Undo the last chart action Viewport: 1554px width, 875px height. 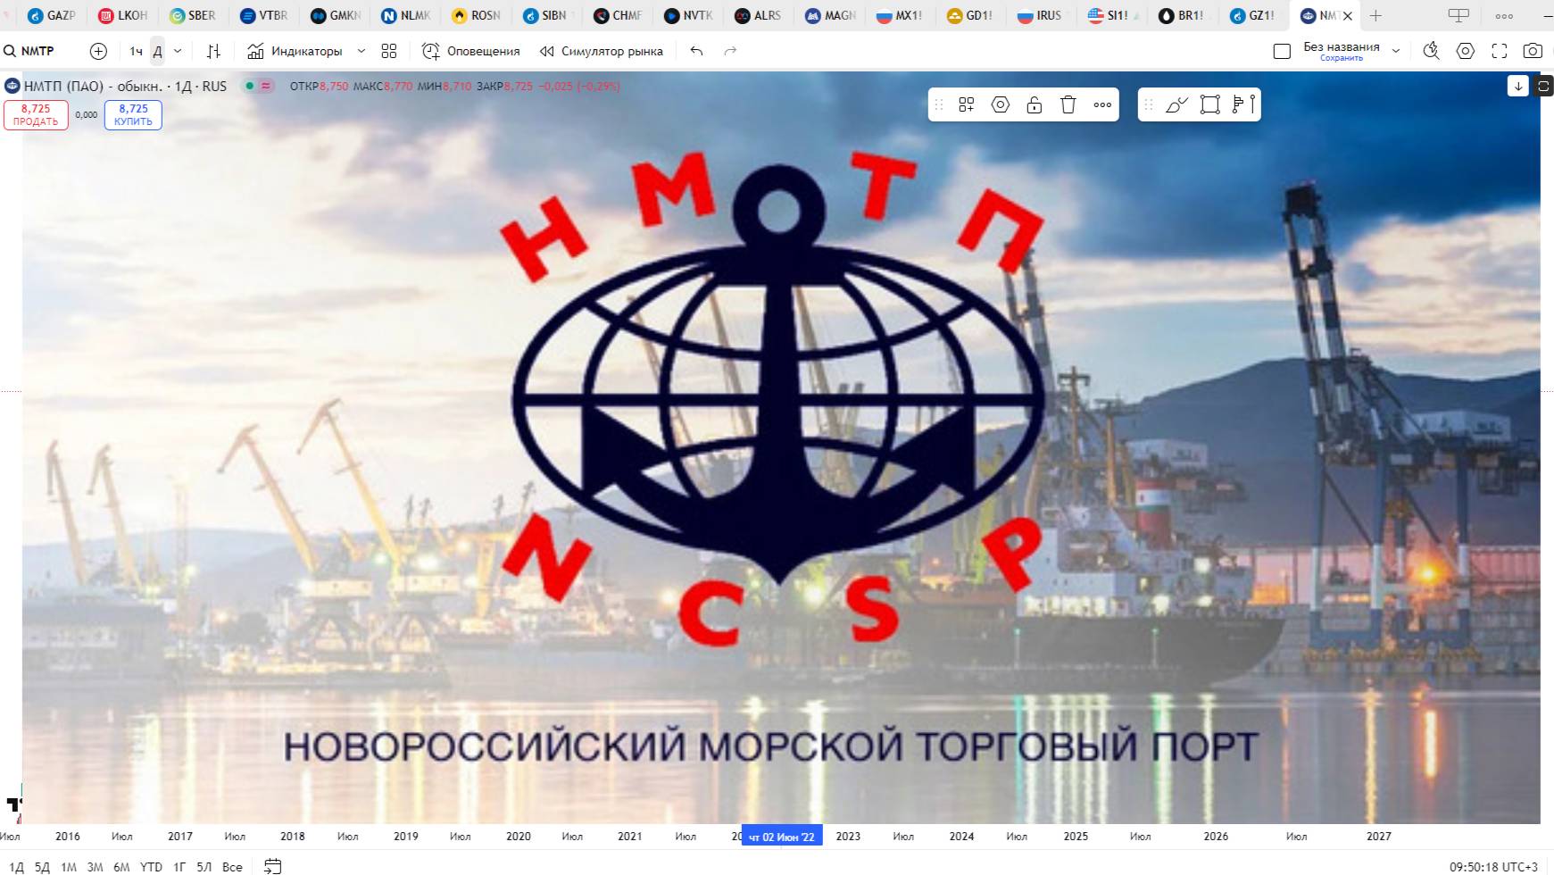[697, 51]
